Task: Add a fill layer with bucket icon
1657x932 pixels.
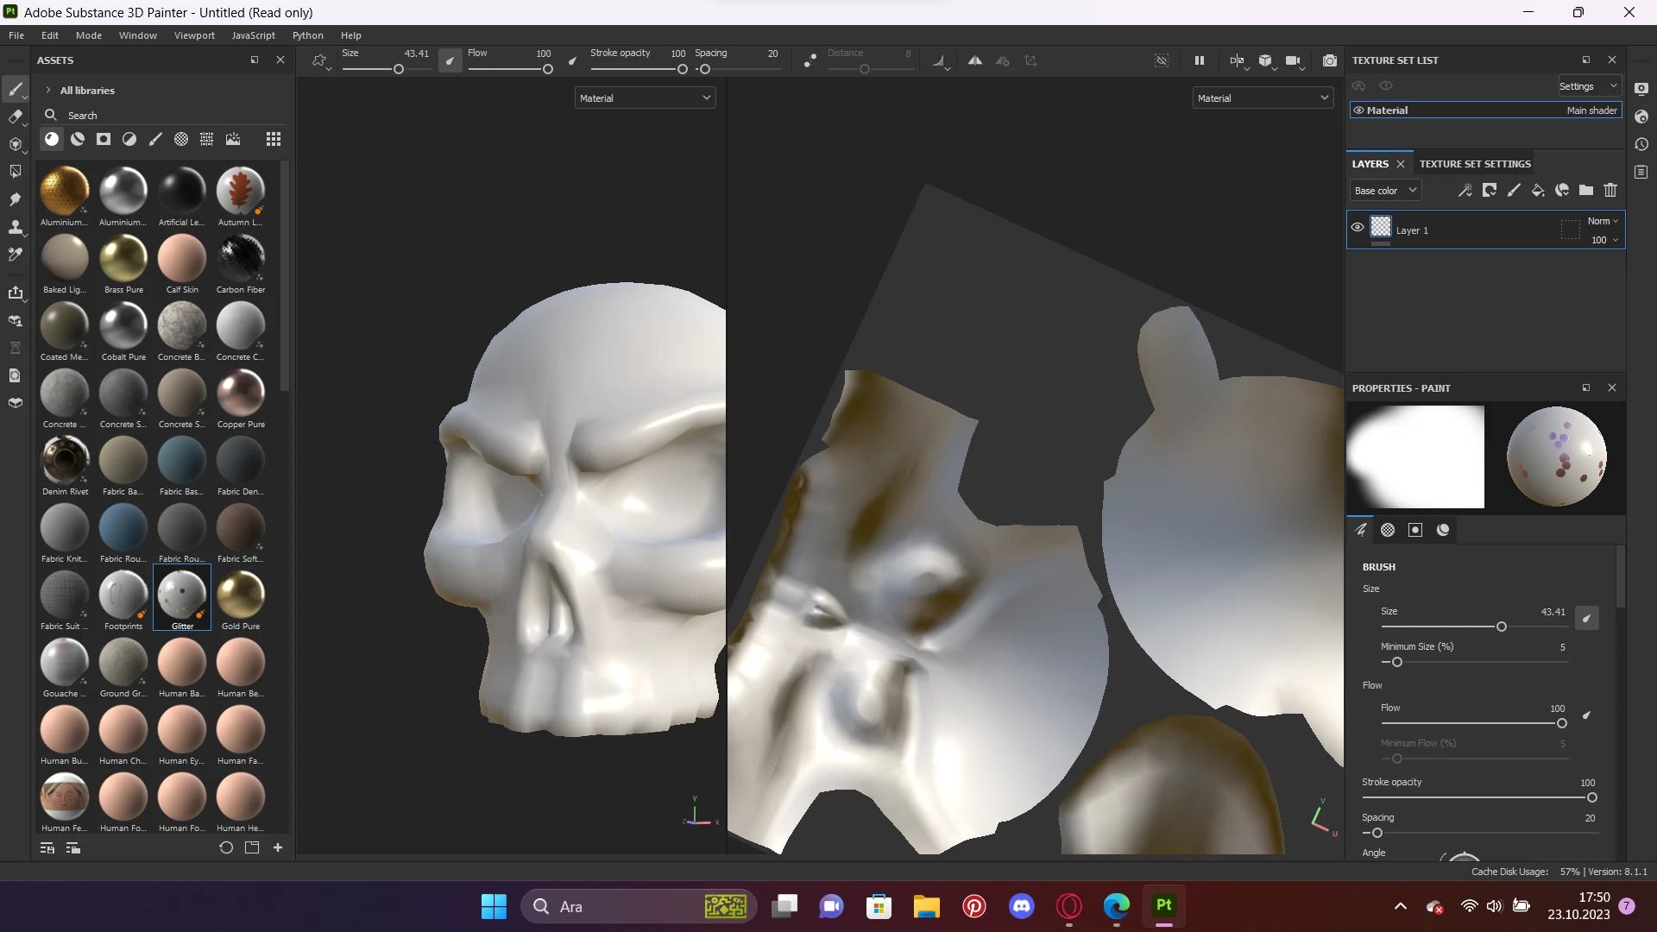Action: click(x=1538, y=191)
